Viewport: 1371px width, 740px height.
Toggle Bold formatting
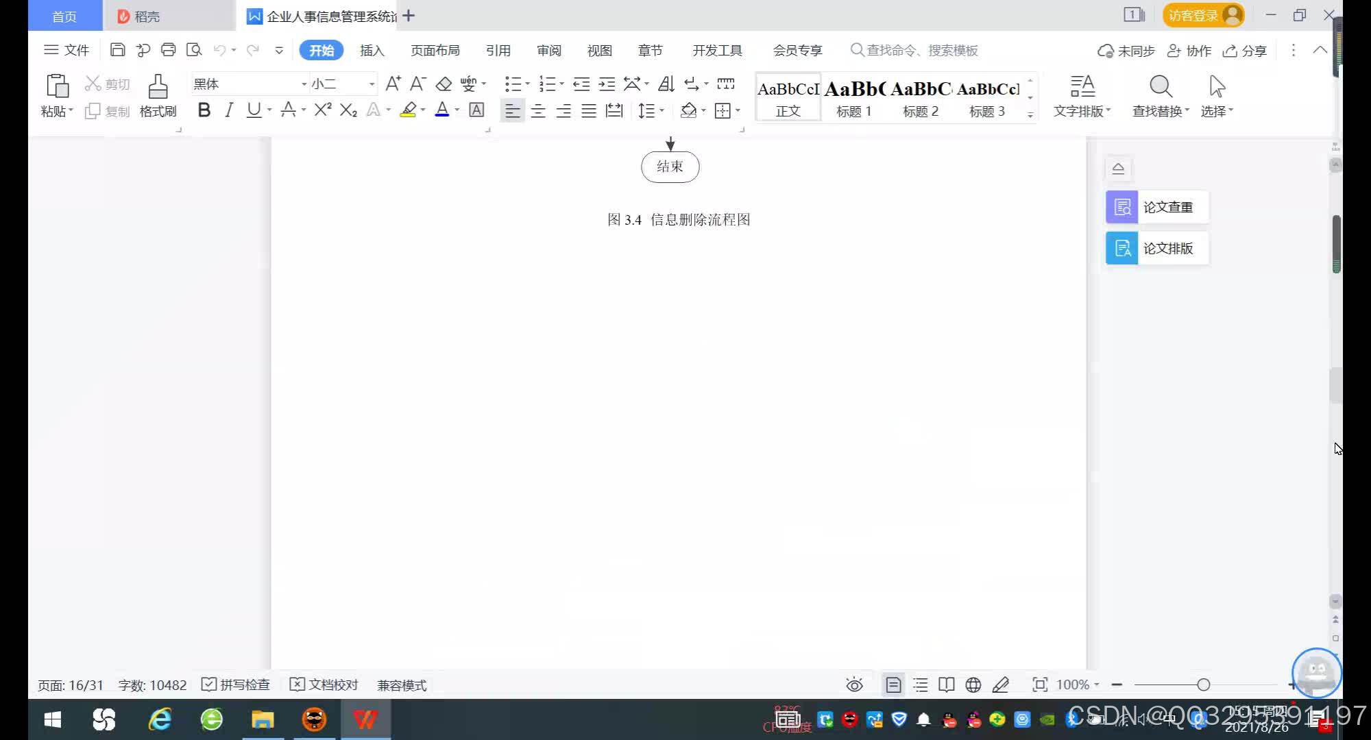tap(204, 110)
